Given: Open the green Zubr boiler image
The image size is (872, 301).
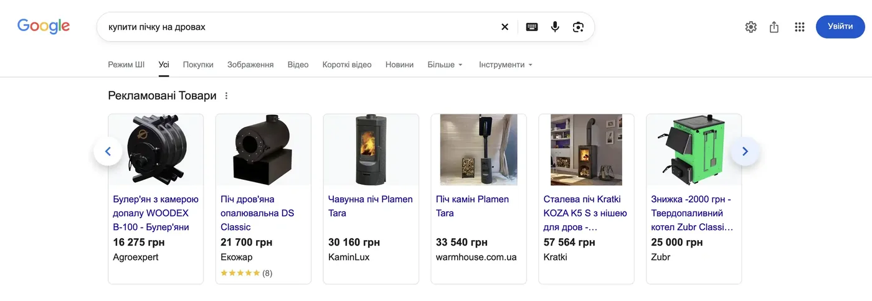Looking at the screenshot, I should pos(694,149).
